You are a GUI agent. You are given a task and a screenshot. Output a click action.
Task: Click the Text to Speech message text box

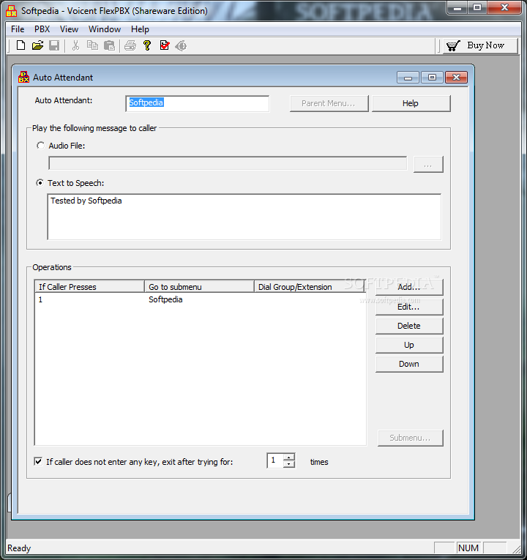244,217
